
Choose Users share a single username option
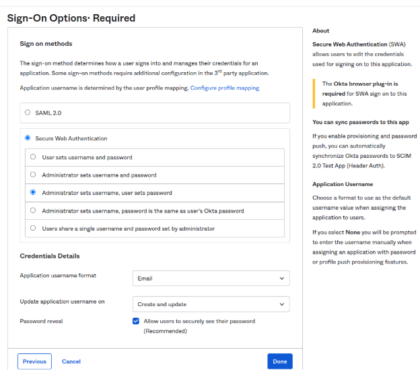pos(33,229)
